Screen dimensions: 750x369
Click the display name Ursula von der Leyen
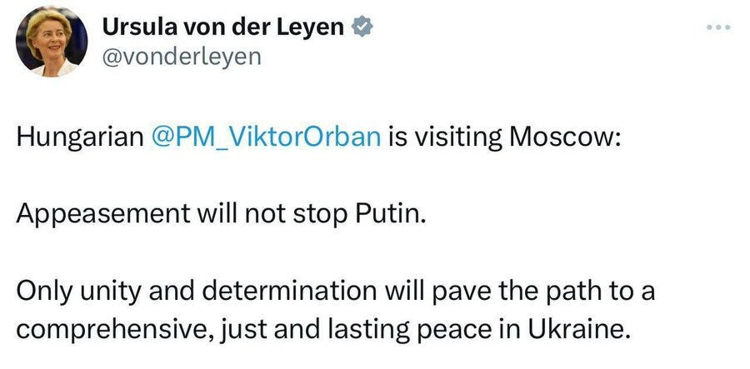click(222, 28)
